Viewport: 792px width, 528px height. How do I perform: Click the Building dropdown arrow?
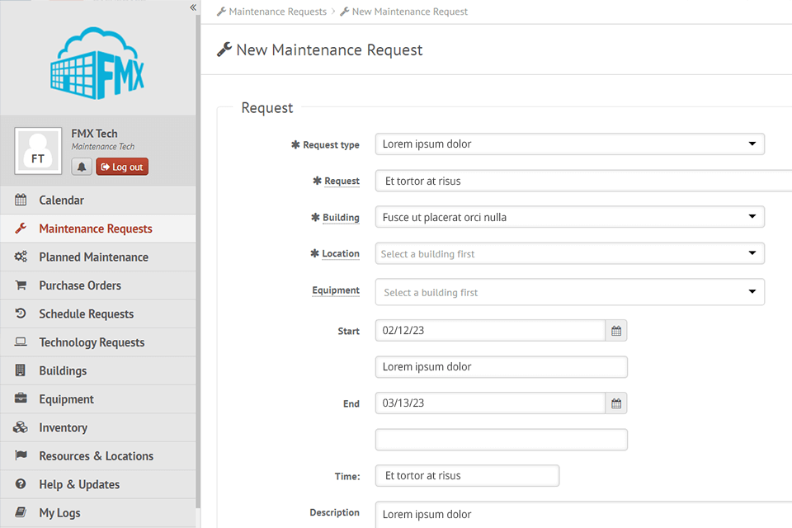752,217
